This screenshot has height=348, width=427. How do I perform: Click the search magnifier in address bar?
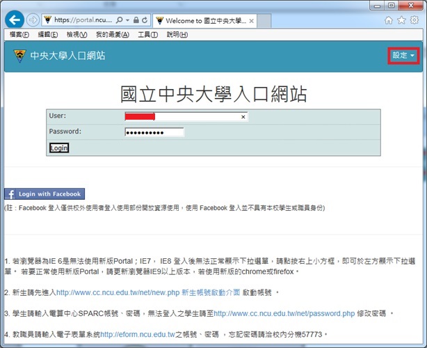tap(119, 20)
